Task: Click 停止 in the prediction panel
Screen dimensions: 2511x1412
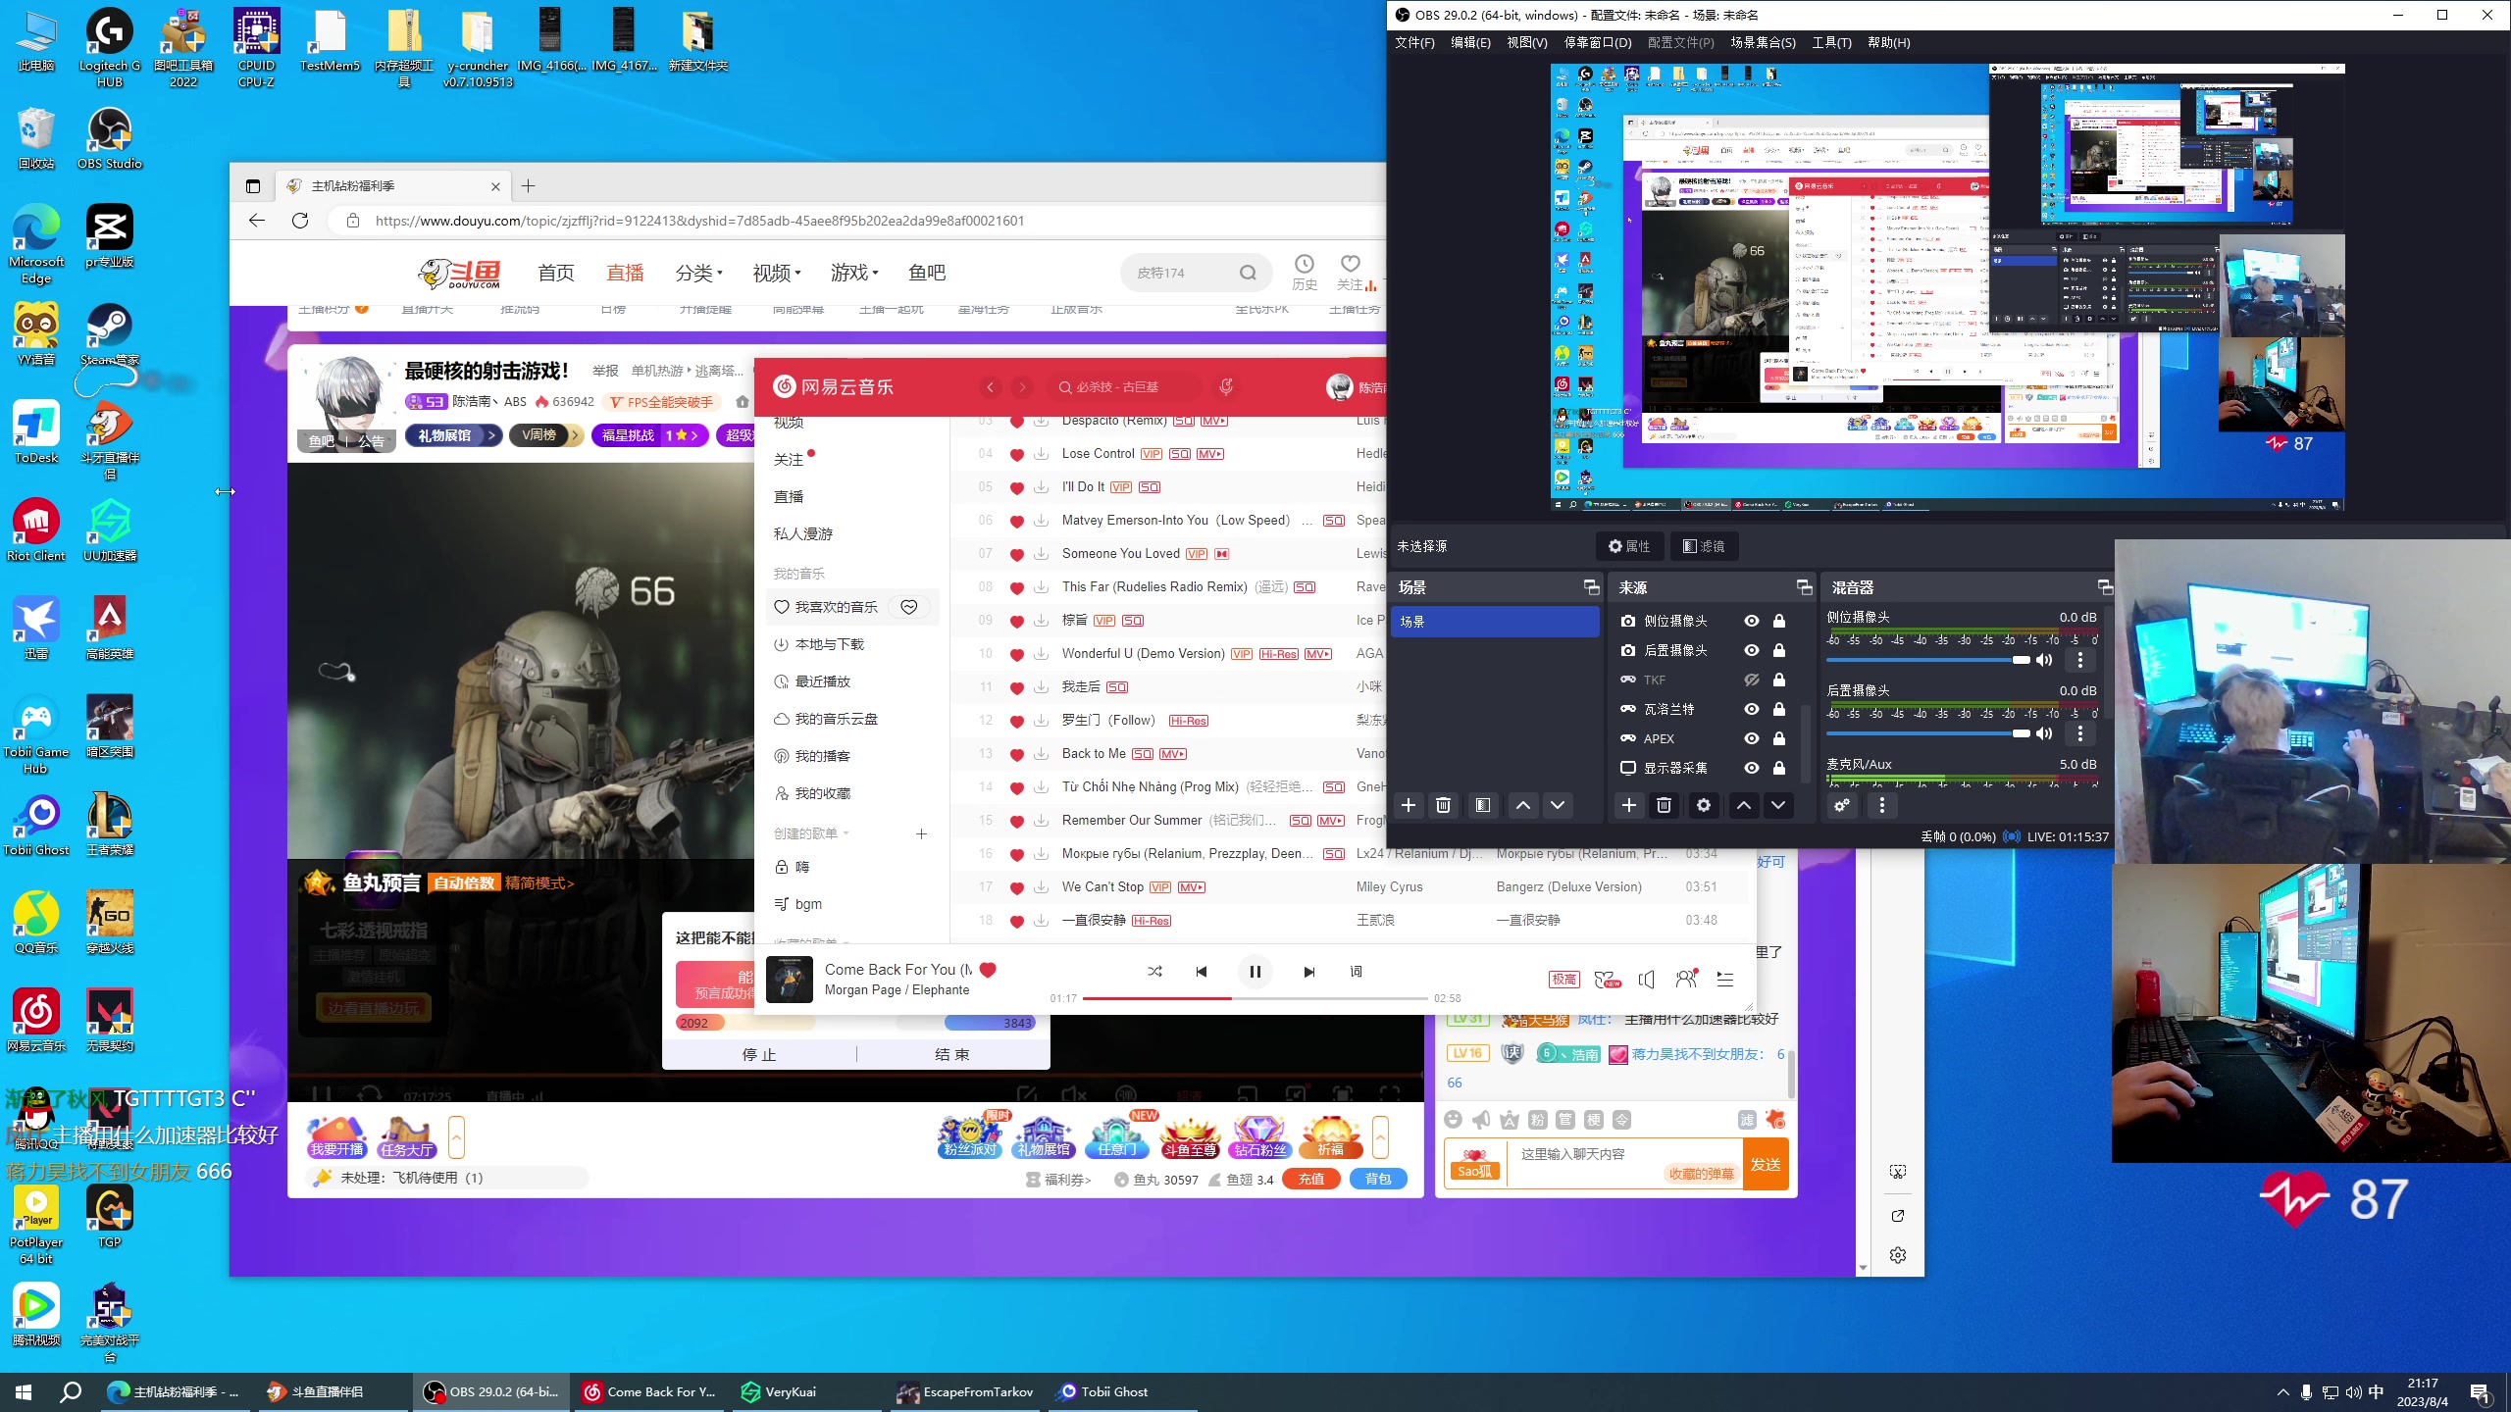Action: pos(759,1054)
